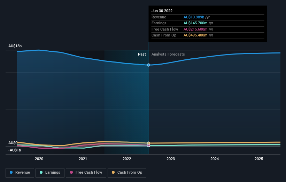Toggle the Earnings legend series
286x182 pixels.
[50, 173]
